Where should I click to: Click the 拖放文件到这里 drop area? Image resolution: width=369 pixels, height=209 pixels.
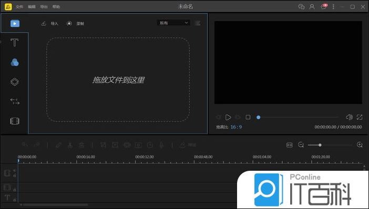pyautogui.click(x=118, y=80)
